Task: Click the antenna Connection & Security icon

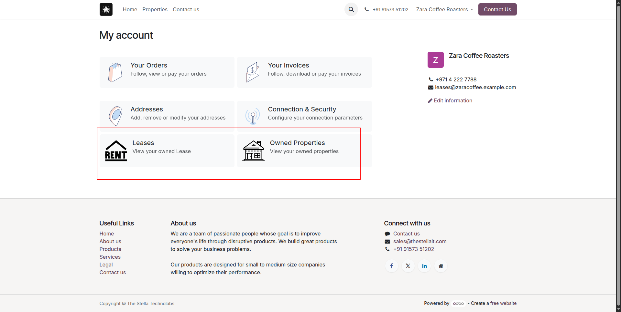Action: coord(253,116)
